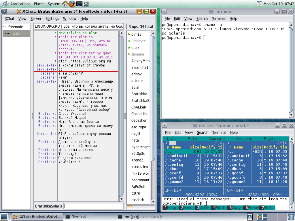Click dim13 operator status icon in user list
295x221 pixels.
click(x=129, y=35)
